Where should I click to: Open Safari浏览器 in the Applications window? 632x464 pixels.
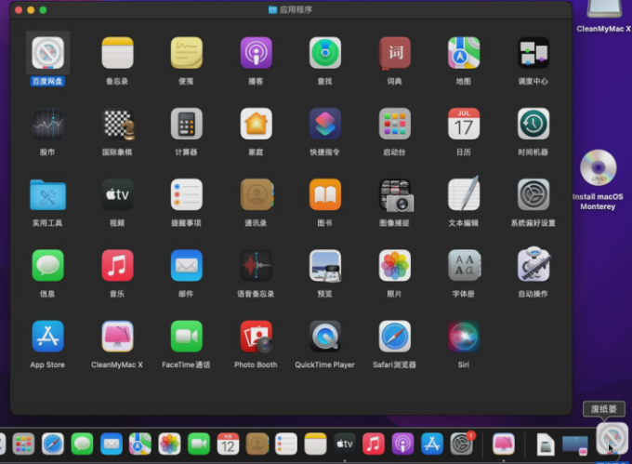[x=395, y=337]
